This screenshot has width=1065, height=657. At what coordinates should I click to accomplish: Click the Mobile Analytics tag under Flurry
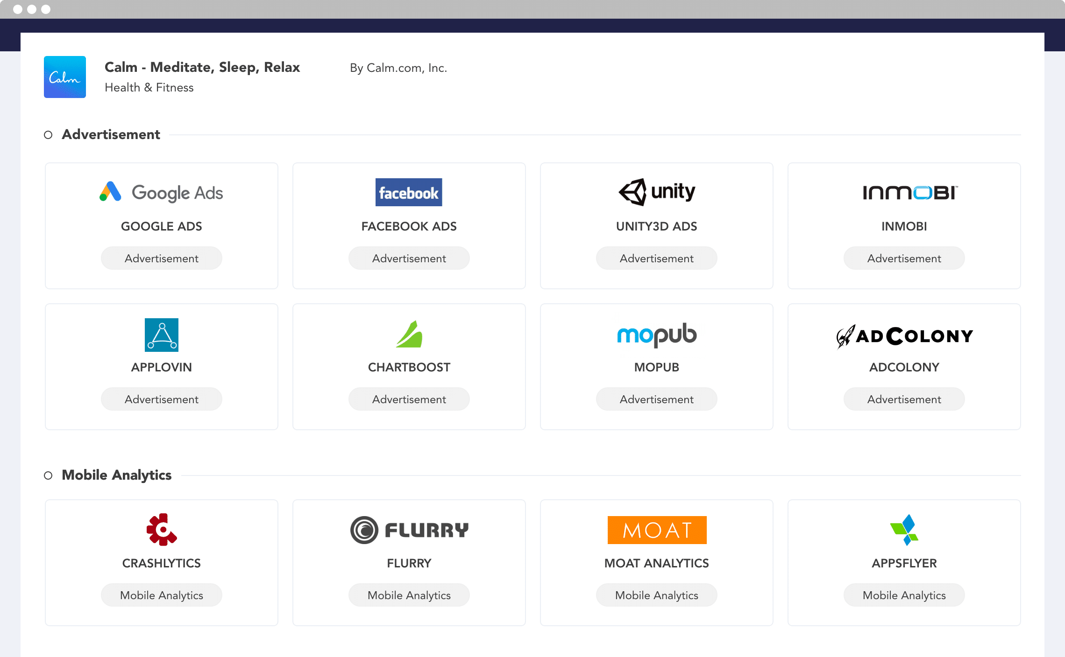409,595
